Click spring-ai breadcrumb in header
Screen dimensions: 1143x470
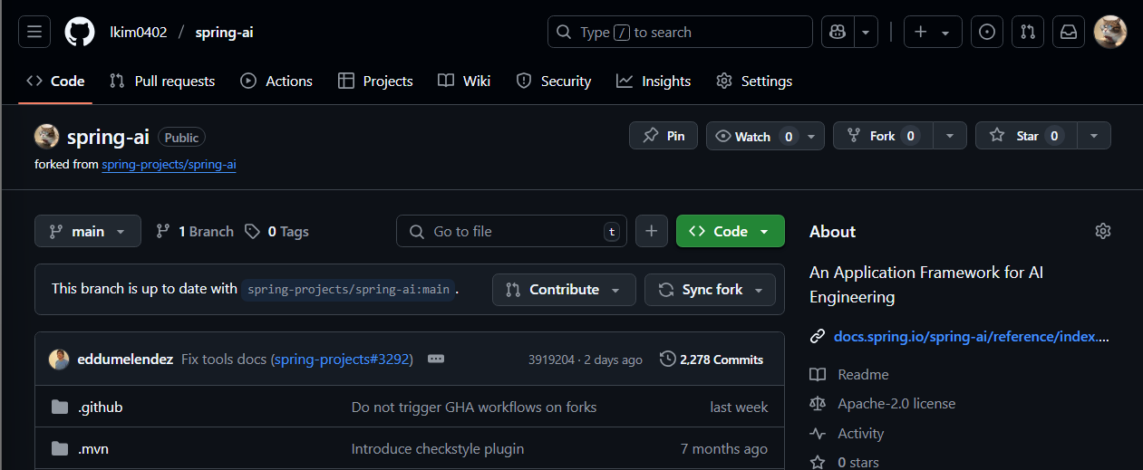(x=224, y=32)
